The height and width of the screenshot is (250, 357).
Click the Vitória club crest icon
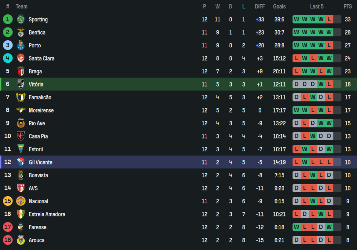point(21,84)
